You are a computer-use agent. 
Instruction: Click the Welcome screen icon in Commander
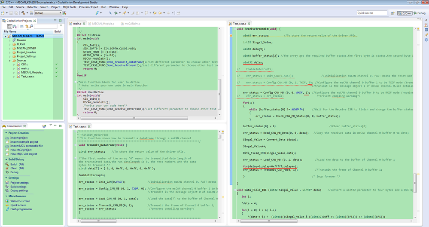(x=7, y=201)
